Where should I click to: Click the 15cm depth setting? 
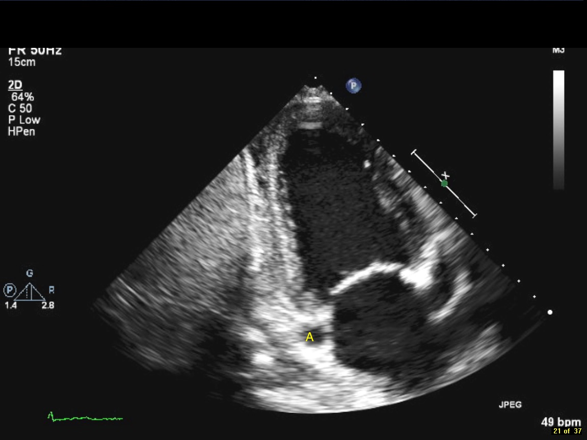point(22,62)
